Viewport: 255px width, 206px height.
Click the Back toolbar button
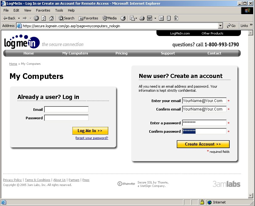click(9, 18)
